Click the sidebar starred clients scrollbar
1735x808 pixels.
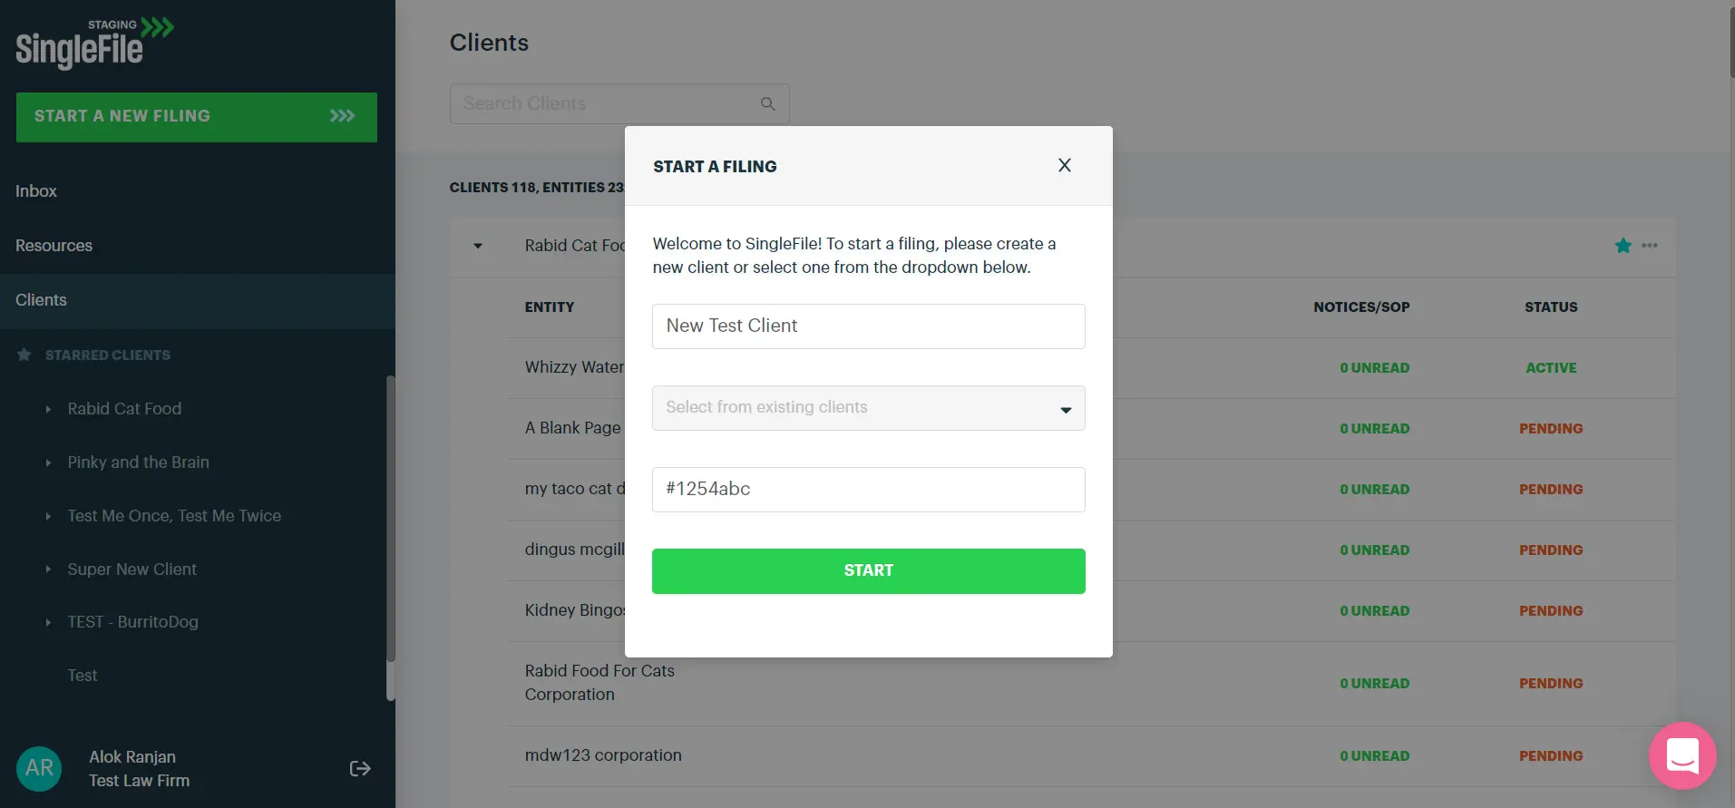pos(391,538)
